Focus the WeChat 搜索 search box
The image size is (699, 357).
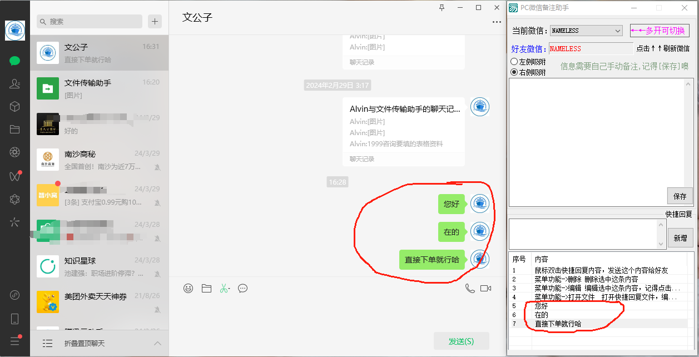click(90, 21)
